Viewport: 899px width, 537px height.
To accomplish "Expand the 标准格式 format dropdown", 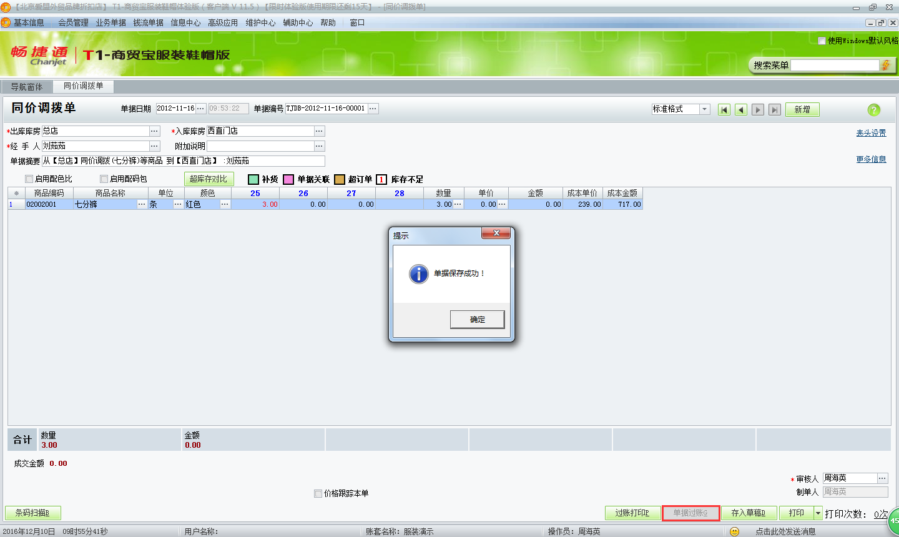I will [705, 109].
